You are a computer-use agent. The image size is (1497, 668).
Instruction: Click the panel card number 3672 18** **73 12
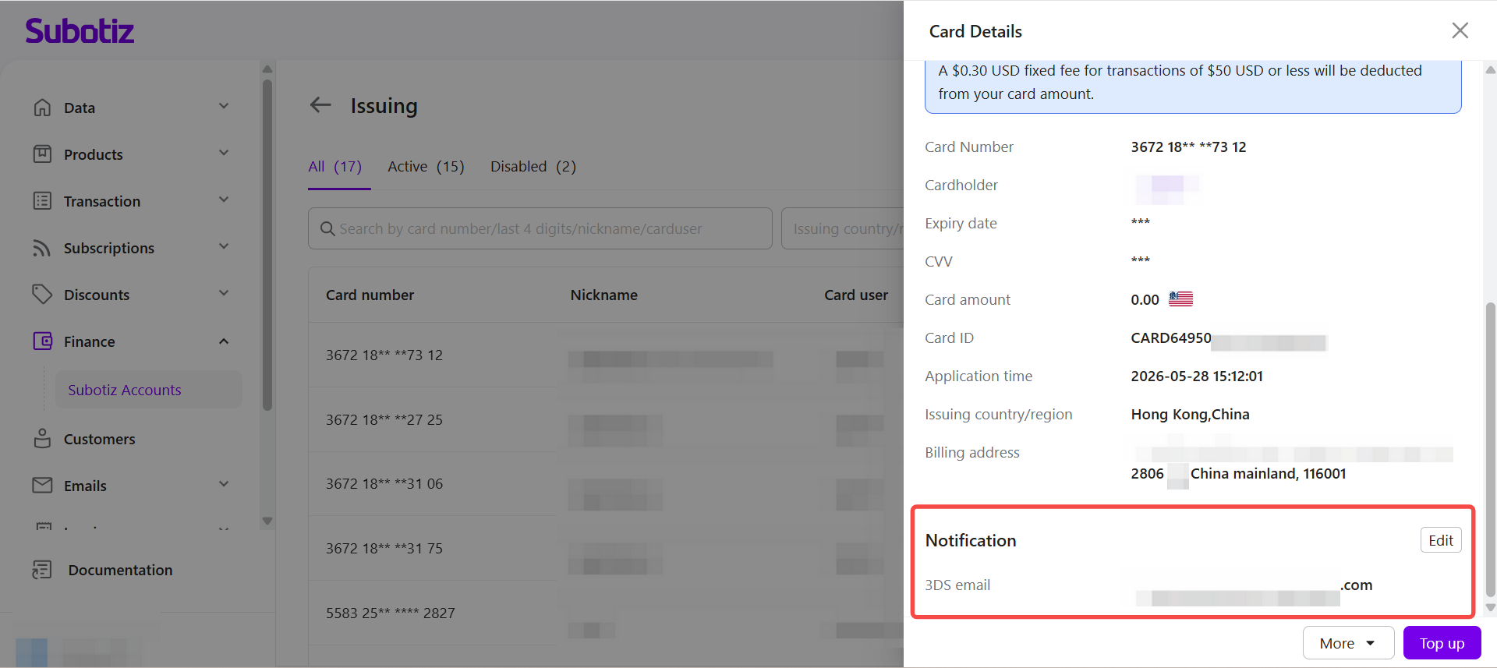pos(1188,147)
